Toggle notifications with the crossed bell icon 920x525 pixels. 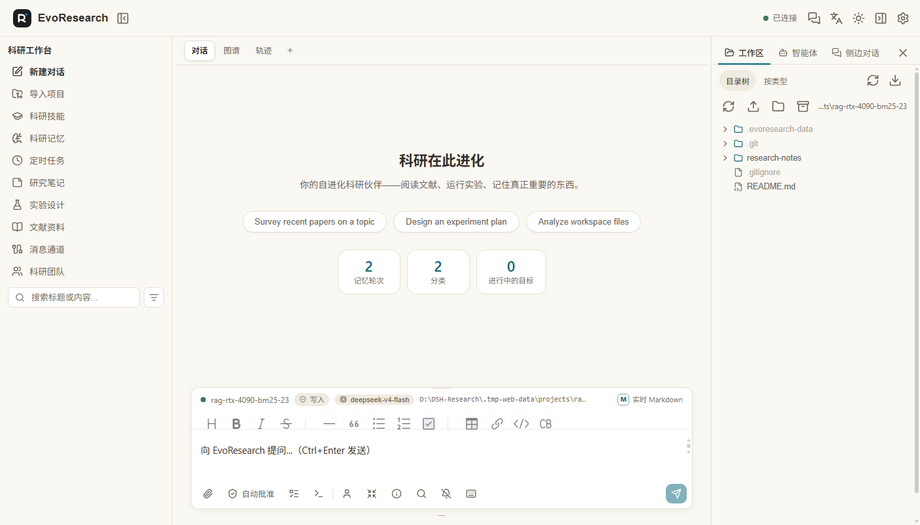[x=446, y=494]
